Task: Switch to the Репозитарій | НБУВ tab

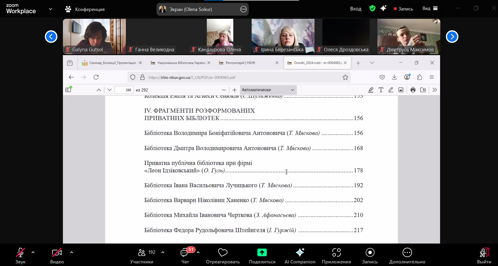Action: point(240,63)
